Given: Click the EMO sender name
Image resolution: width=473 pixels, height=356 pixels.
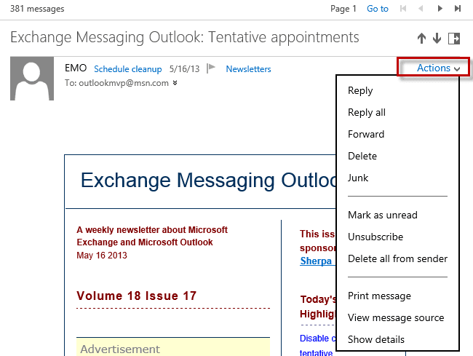Looking at the screenshot, I should click(x=76, y=68).
